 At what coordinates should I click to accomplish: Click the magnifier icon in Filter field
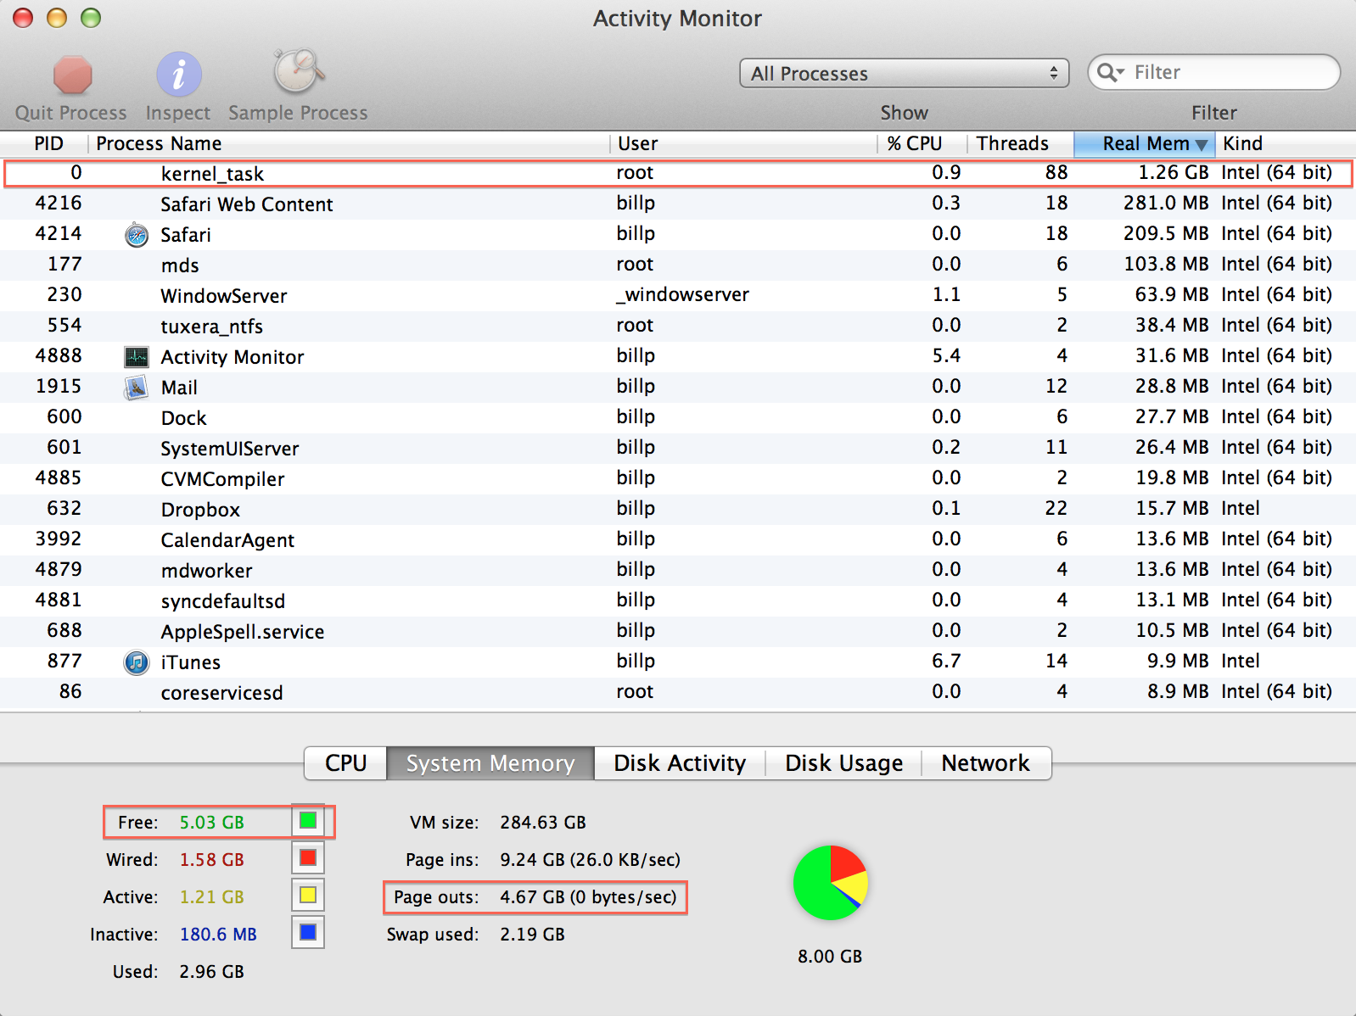(x=1110, y=73)
